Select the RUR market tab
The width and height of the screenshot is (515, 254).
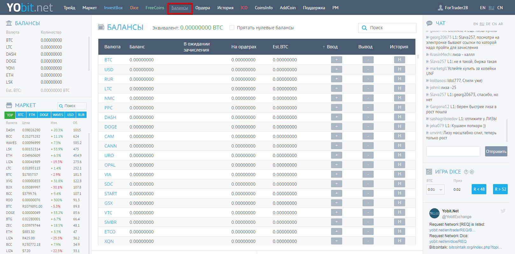81,115
